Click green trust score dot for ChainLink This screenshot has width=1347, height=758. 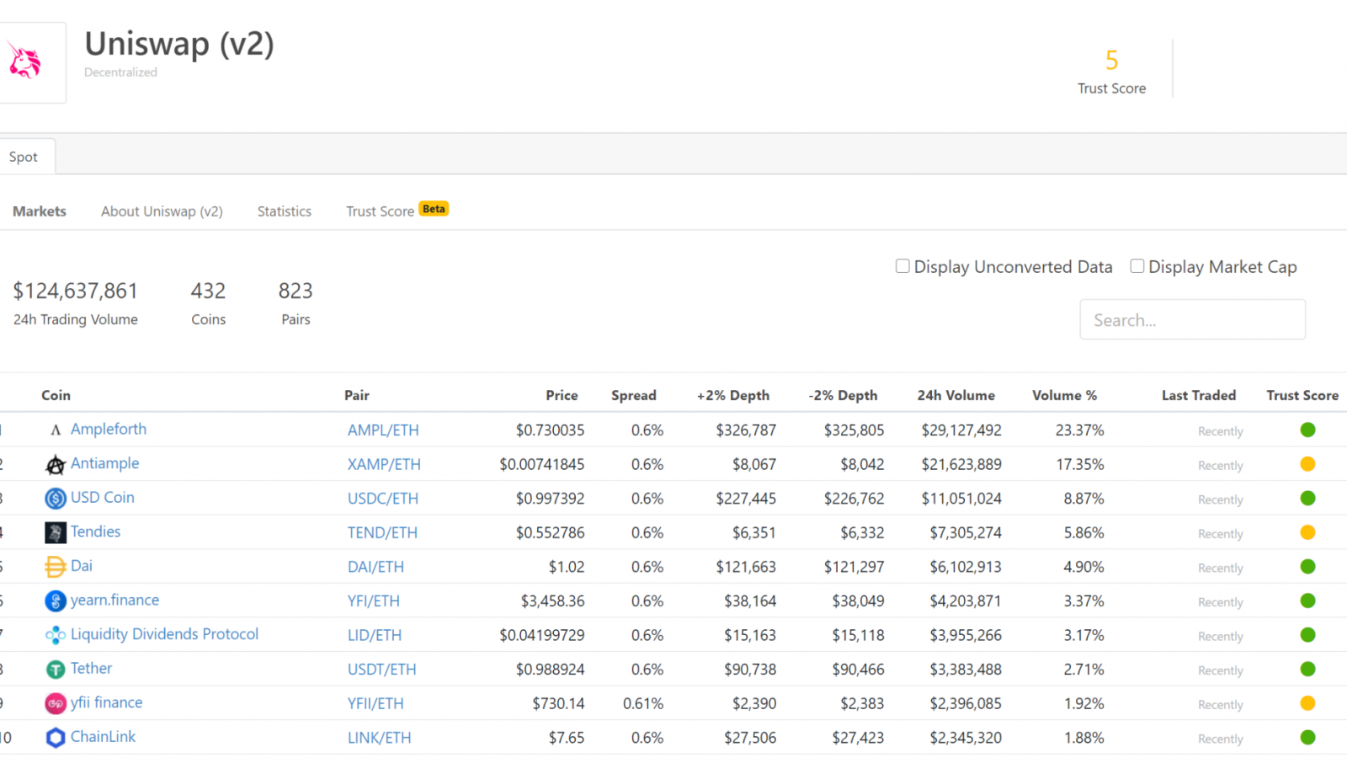(1307, 738)
